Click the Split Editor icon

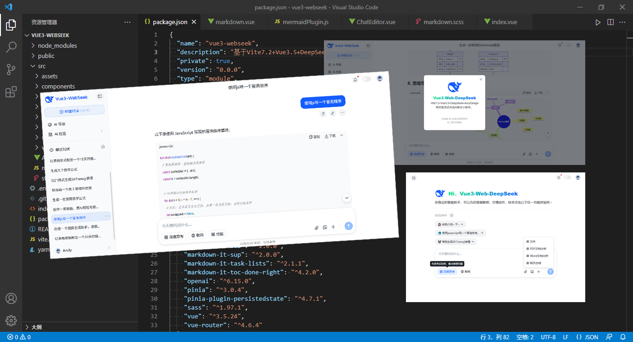pyautogui.click(x=610, y=22)
